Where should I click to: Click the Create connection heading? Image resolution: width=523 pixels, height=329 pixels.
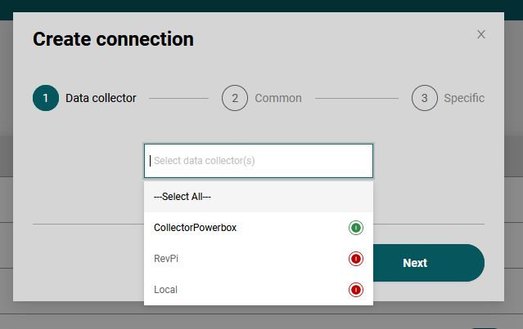[x=113, y=38]
